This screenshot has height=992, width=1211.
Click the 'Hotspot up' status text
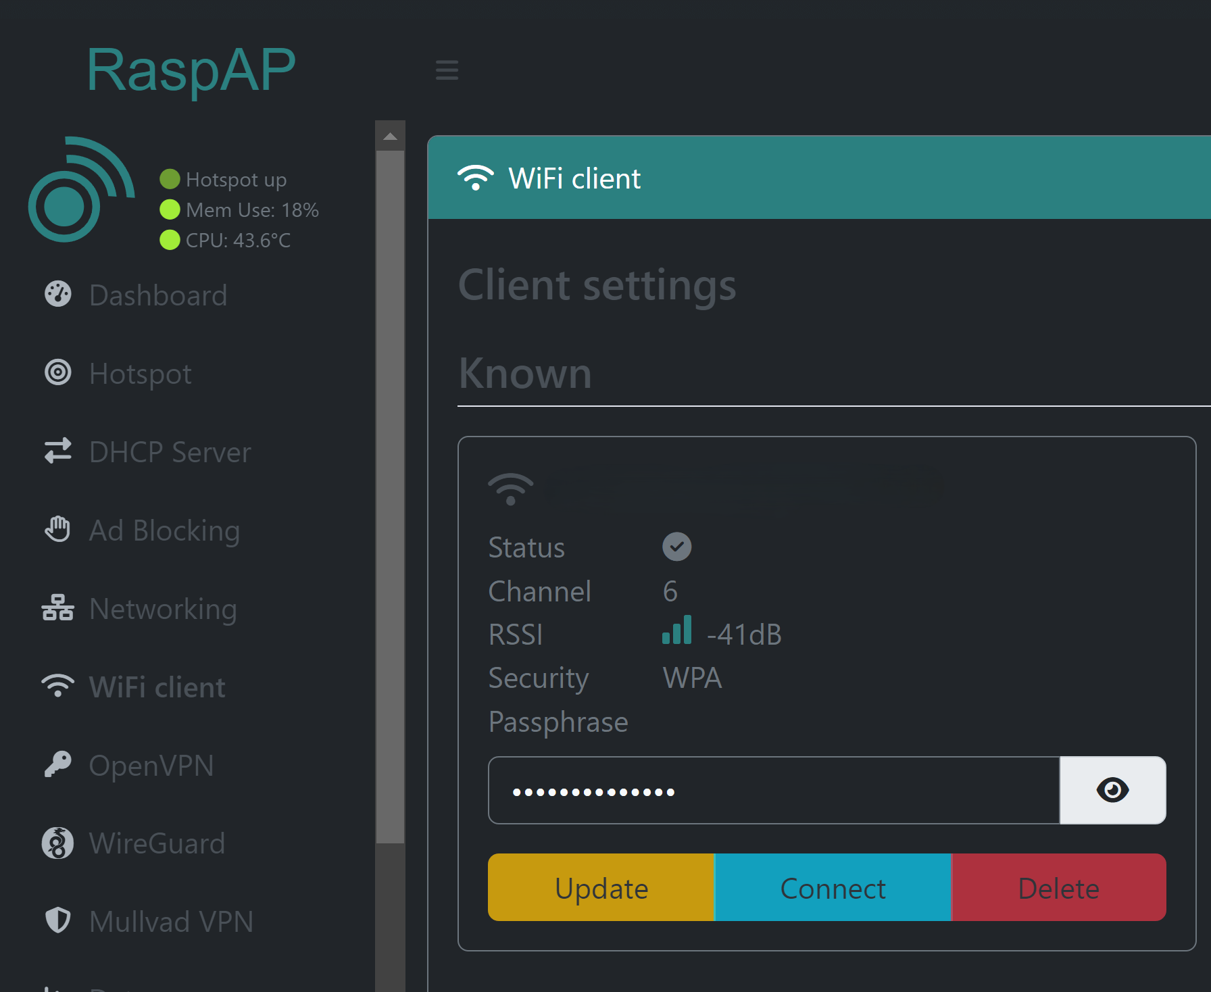click(237, 180)
